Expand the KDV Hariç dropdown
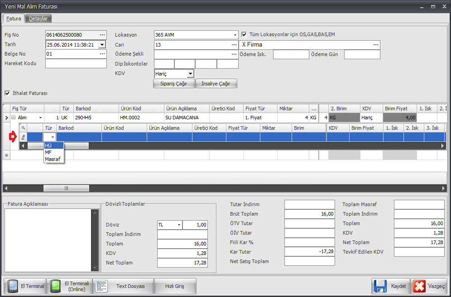This screenshot has width=451, height=297. click(190, 73)
